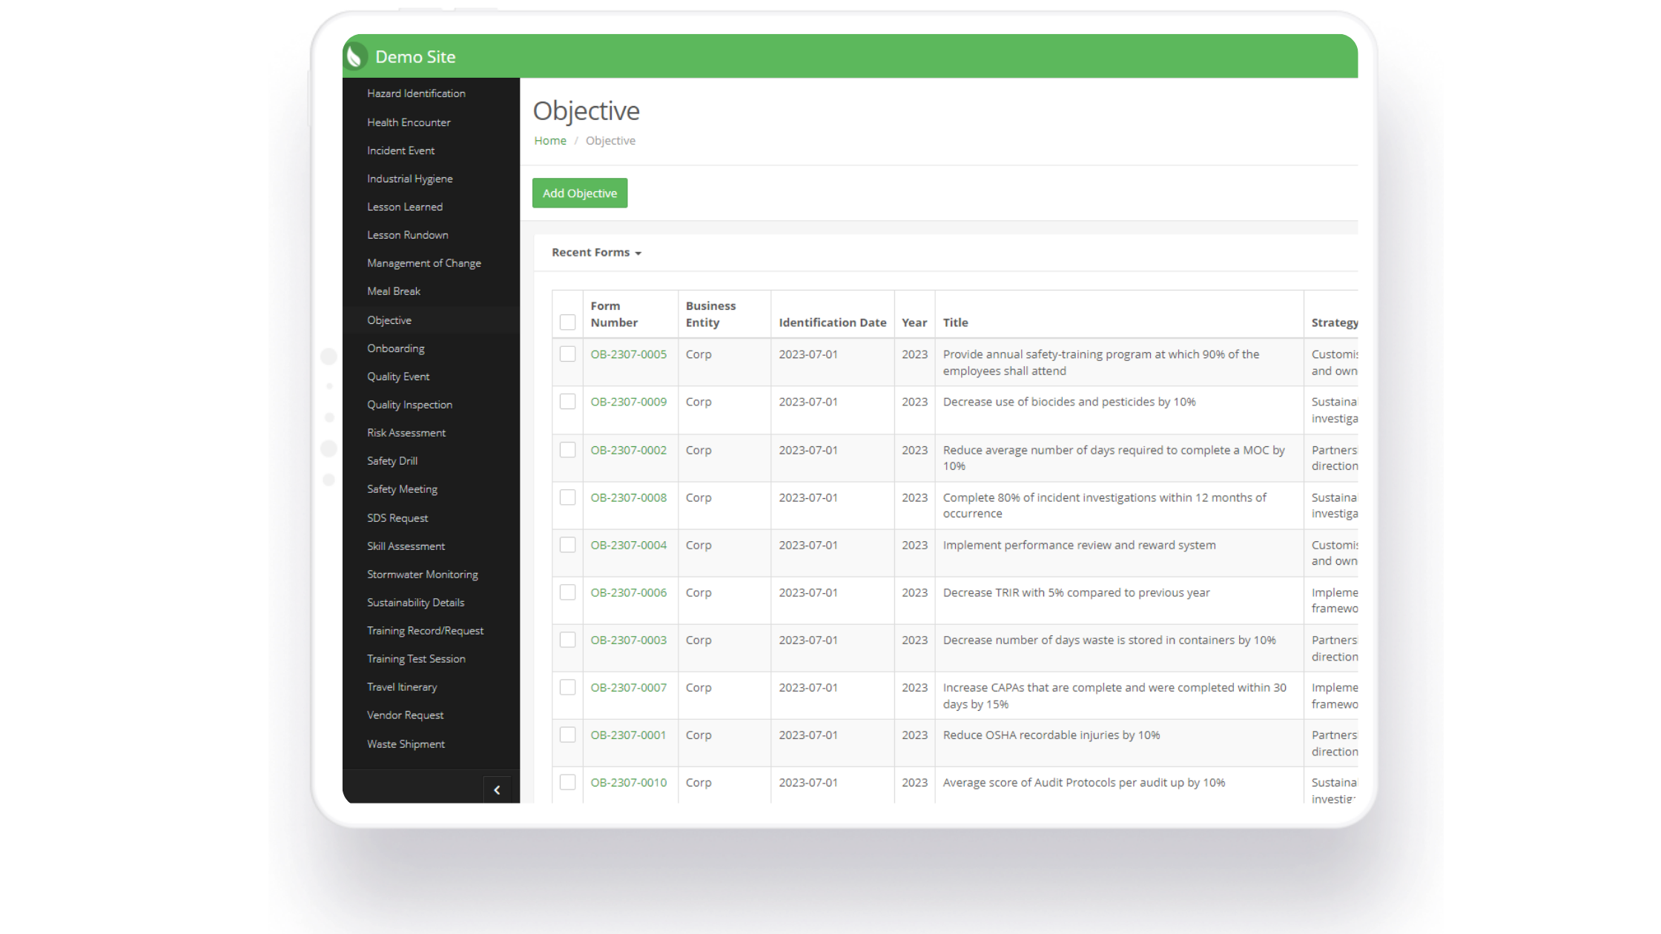Open Quality Inspection in the sidebar
Viewport: 1661px width, 934px height.
point(409,404)
